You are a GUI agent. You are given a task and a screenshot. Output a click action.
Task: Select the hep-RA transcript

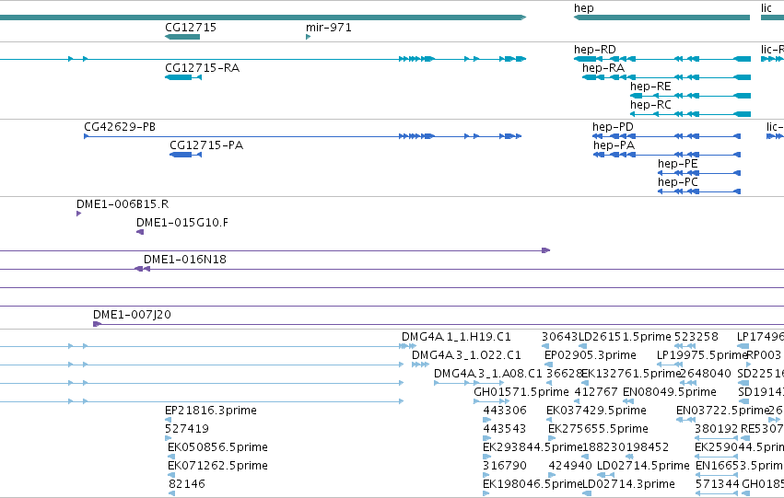click(666, 77)
